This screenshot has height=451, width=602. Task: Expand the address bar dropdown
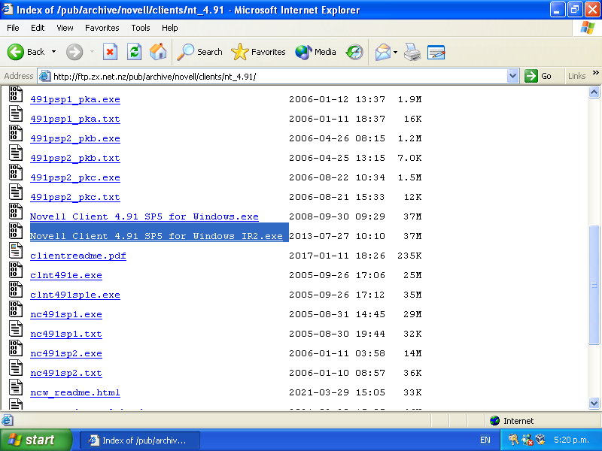[513, 77]
